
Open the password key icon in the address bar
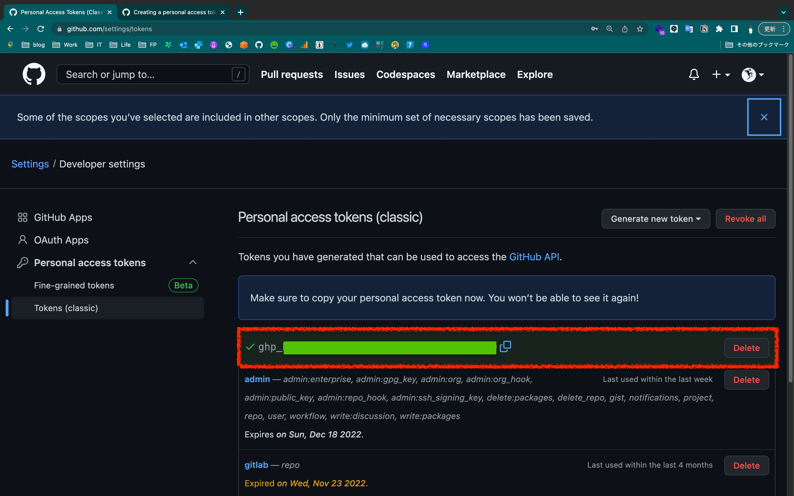[x=594, y=29]
